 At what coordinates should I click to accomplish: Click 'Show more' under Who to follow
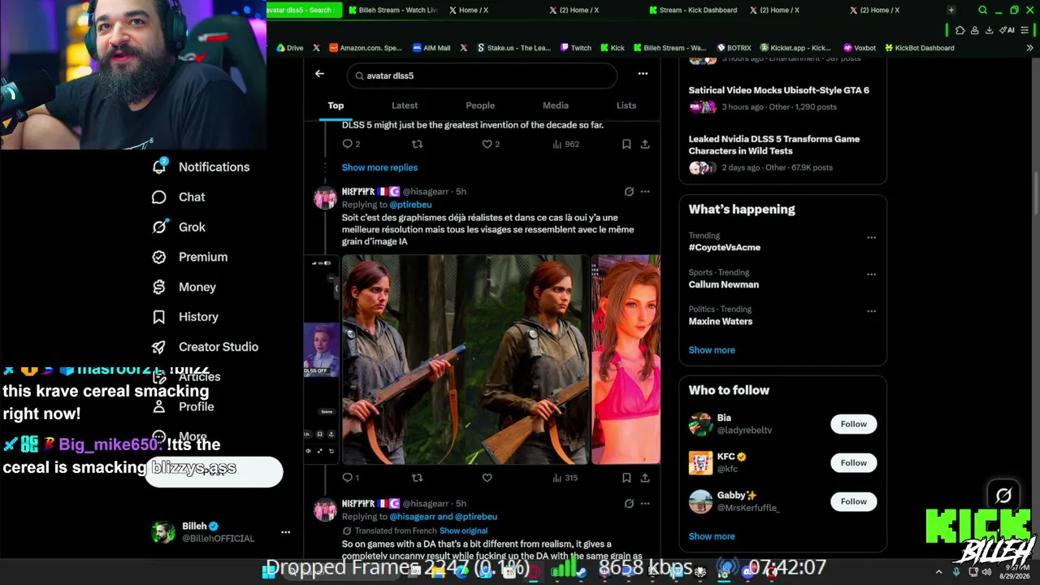pyautogui.click(x=712, y=536)
